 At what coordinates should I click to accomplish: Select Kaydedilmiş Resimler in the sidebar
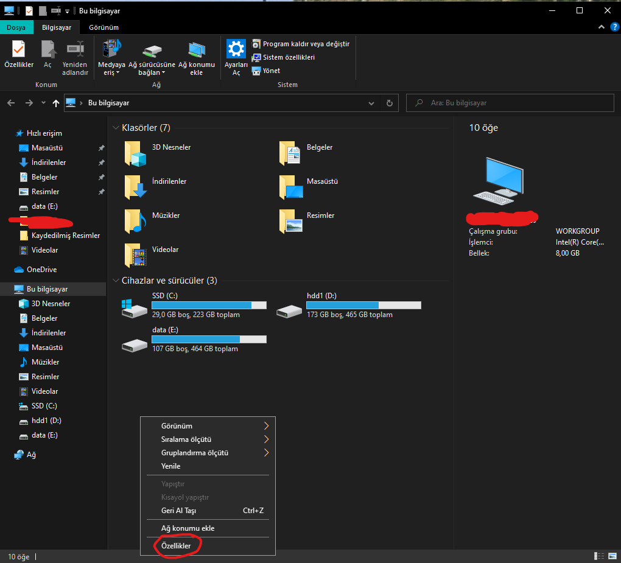[x=60, y=236]
